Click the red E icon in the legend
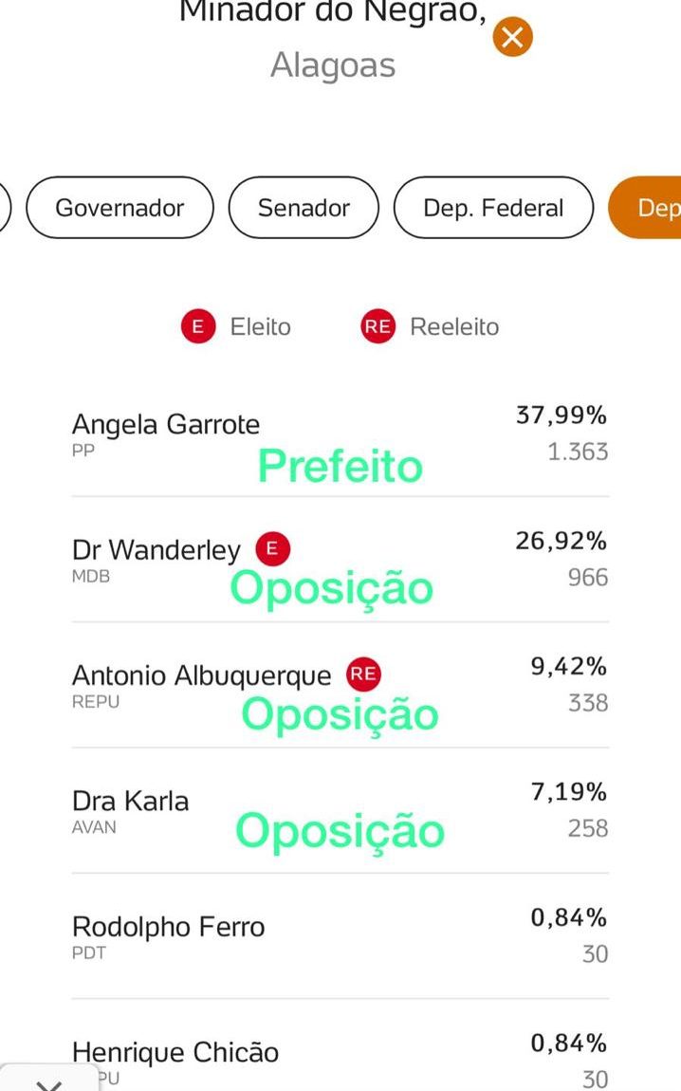This screenshot has height=1091, width=681. (198, 327)
